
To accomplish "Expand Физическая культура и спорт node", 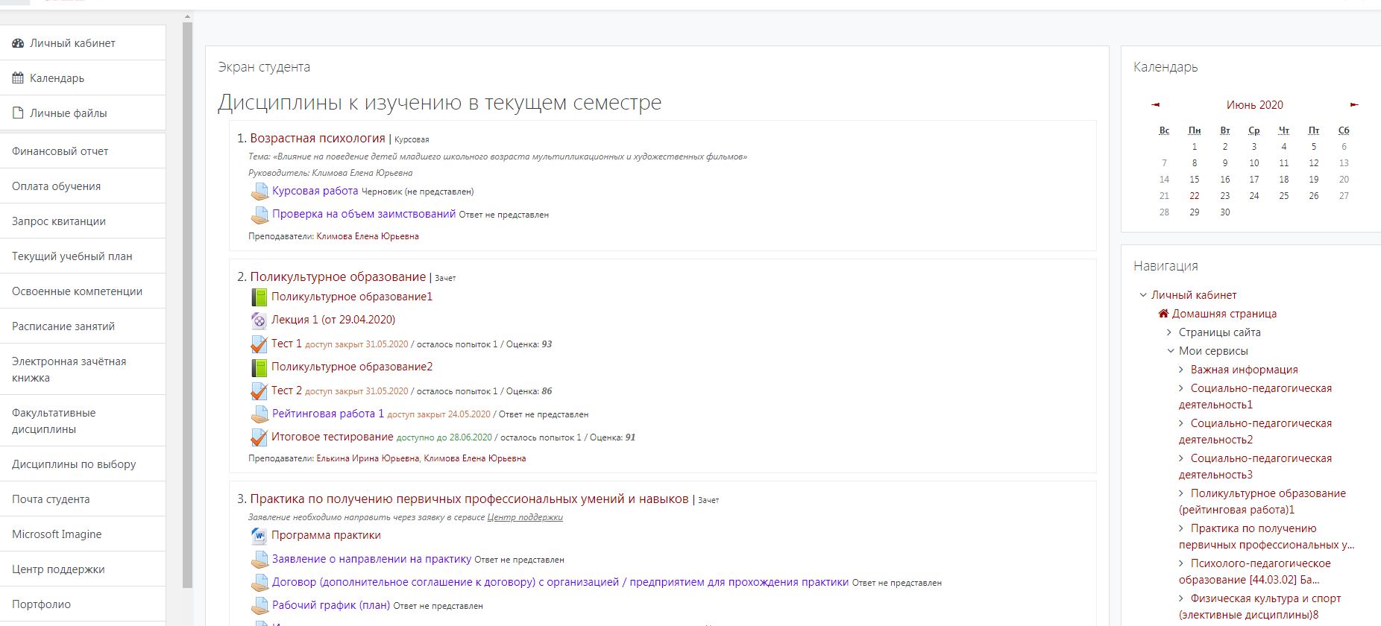I will pyautogui.click(x=1181, y=598).
